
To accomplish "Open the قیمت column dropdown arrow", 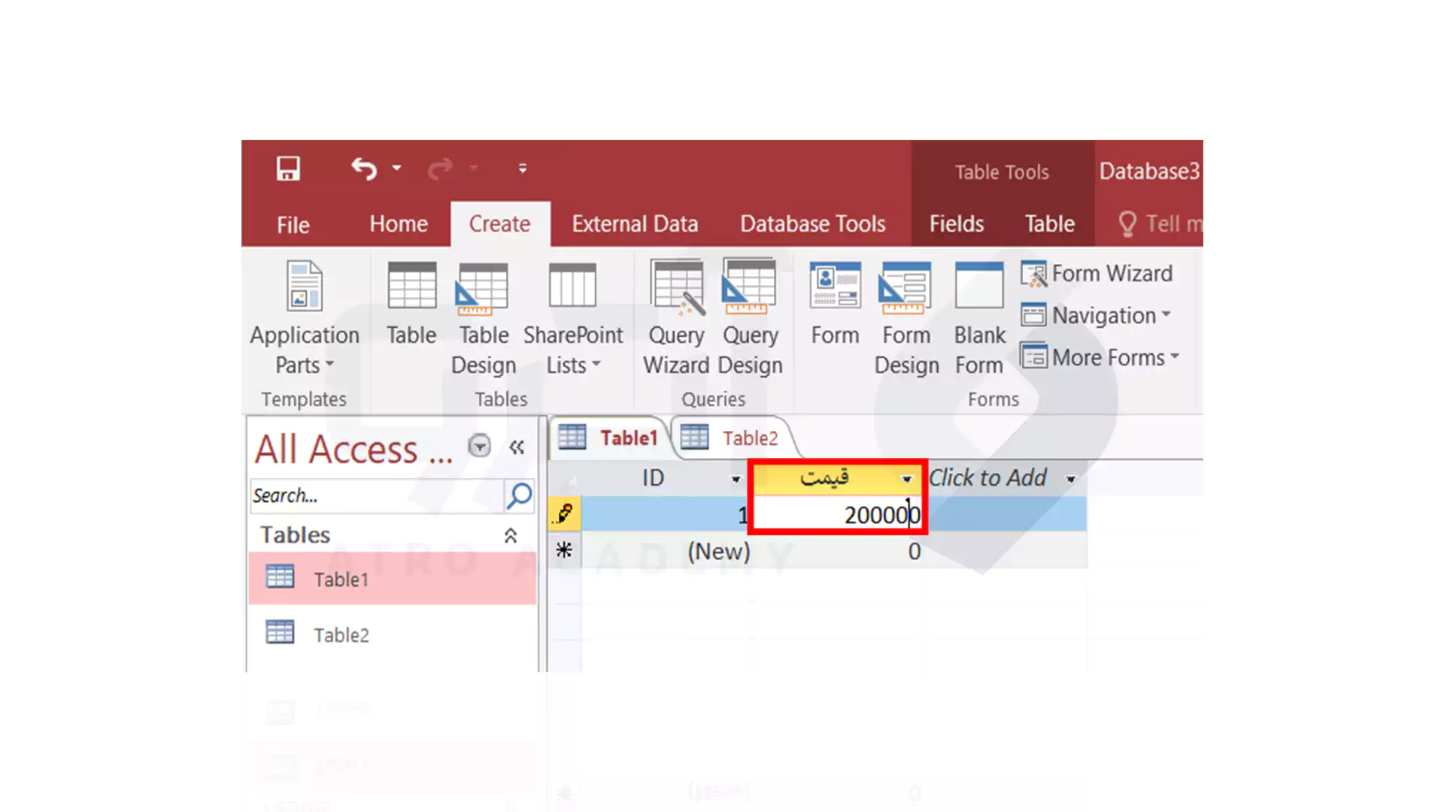I will 907,479.
